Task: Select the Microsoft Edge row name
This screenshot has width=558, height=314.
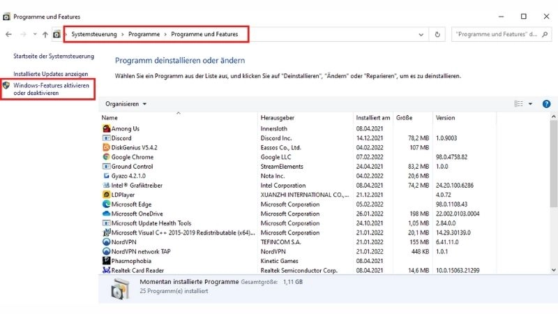Action: pos(131,204)
